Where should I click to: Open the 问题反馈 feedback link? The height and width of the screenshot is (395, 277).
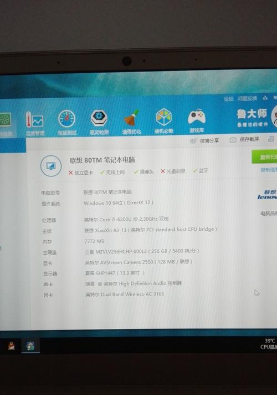click(247, 99)
